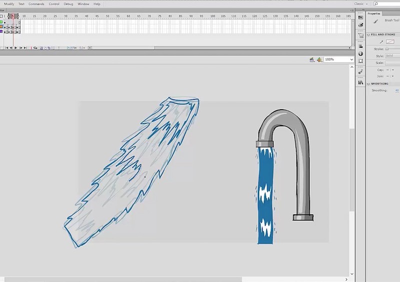The width and height of the screenshot is (400, 282).
Task: Collapse the Fill and Stroke section
Action: [368, 35]
